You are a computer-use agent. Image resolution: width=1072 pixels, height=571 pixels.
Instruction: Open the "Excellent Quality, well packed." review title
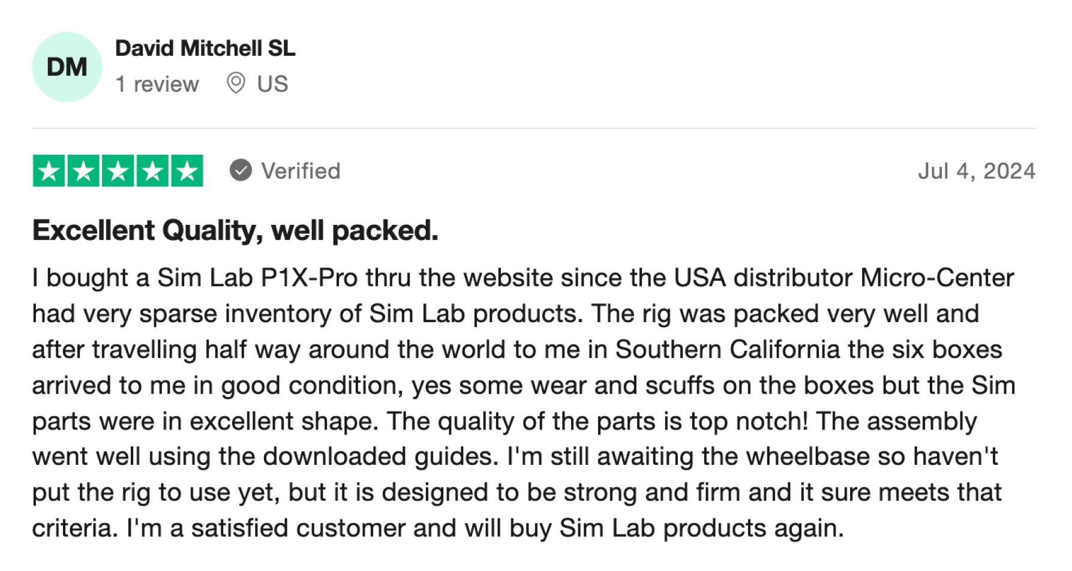(x=235, y=230)
